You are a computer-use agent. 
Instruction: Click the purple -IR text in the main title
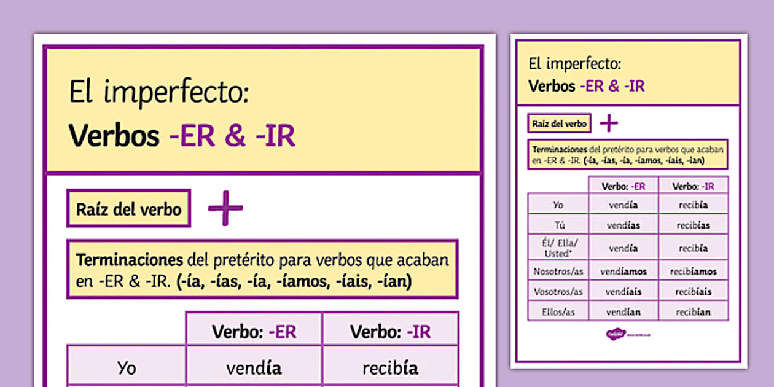tap(273, 136)
